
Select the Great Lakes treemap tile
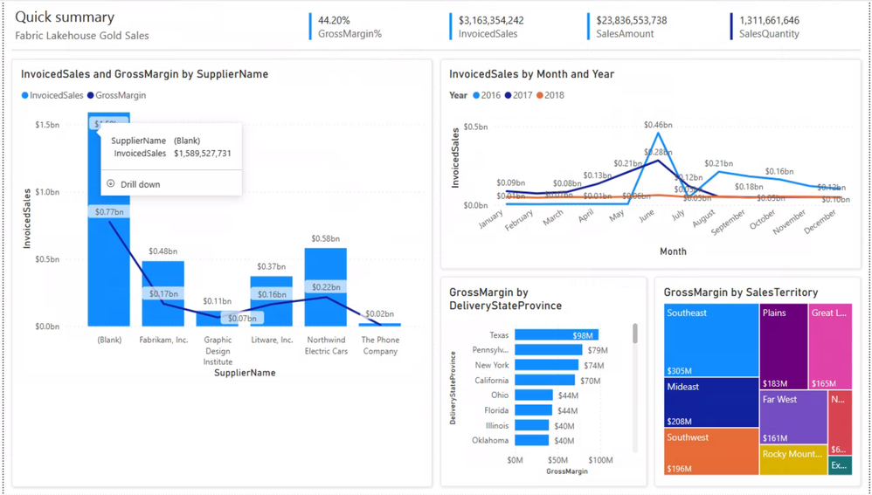830,346
